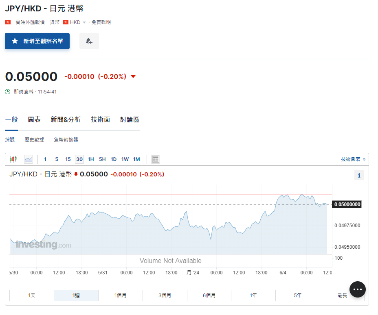Click 新增至觀察名單 button

[x=37, y=41]
